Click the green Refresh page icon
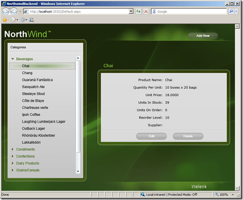This screenshot has height=200, width=243. [139, 12]
